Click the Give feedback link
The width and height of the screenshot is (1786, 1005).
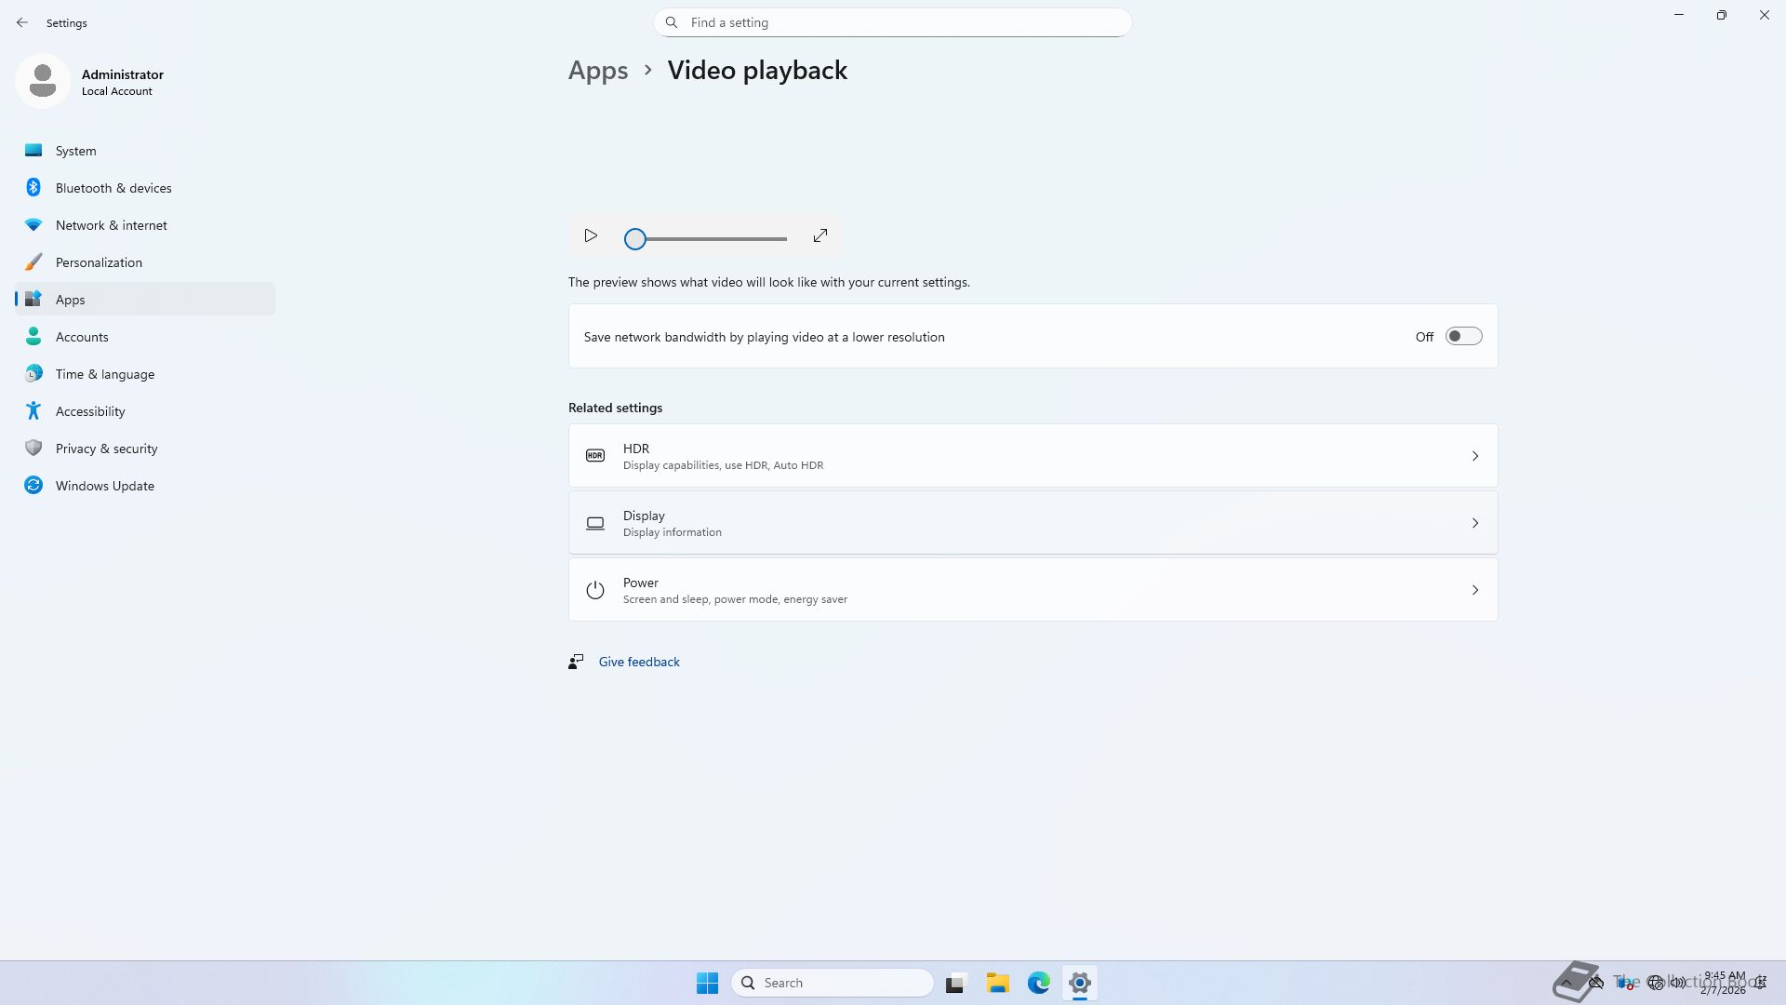(639, 662)
